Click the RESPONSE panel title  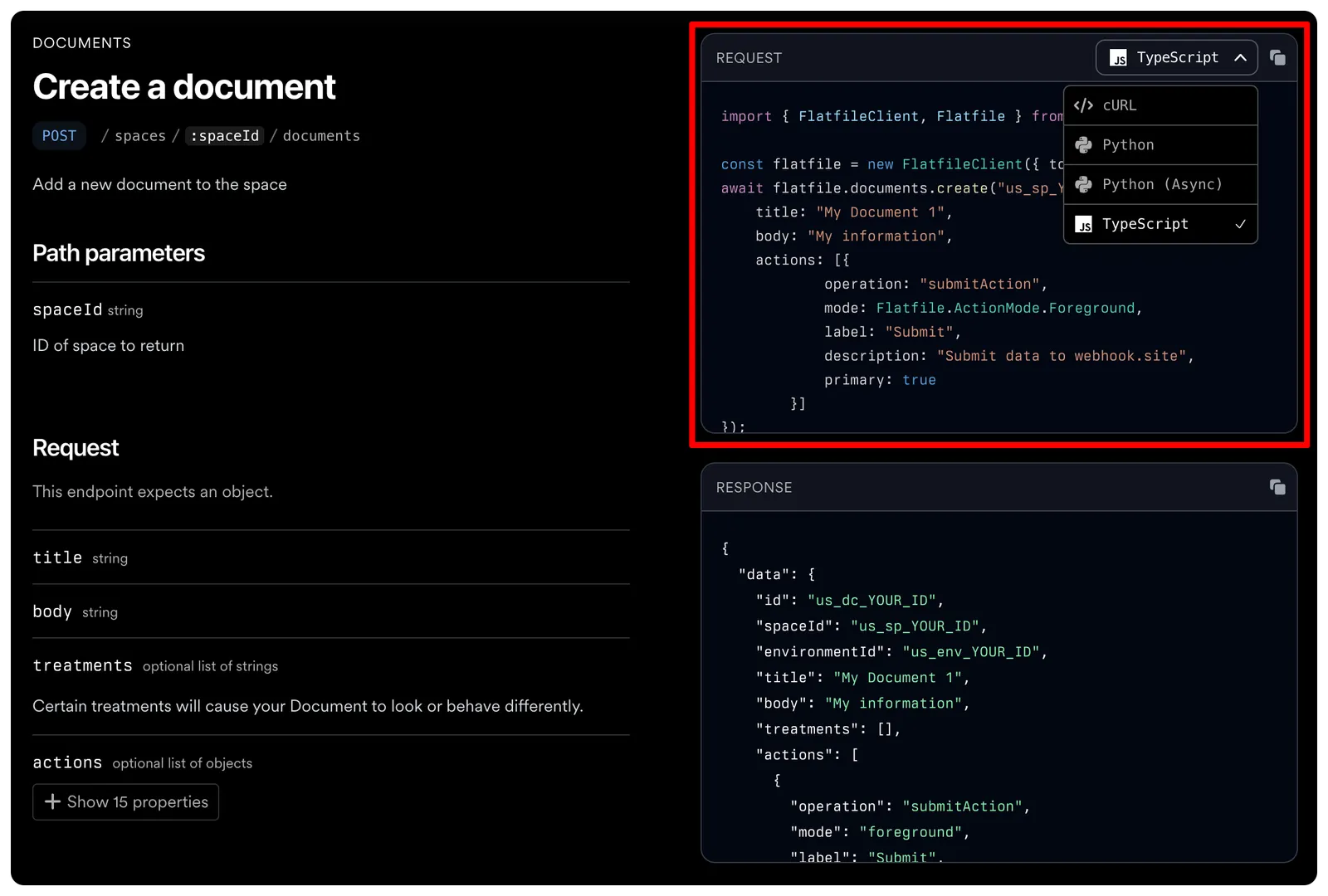(754, 488)
